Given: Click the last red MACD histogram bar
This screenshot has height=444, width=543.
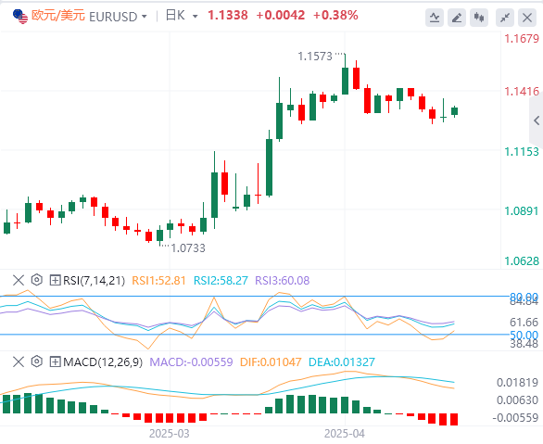Looking at the screenshot, I should click(x=454, y=419).
